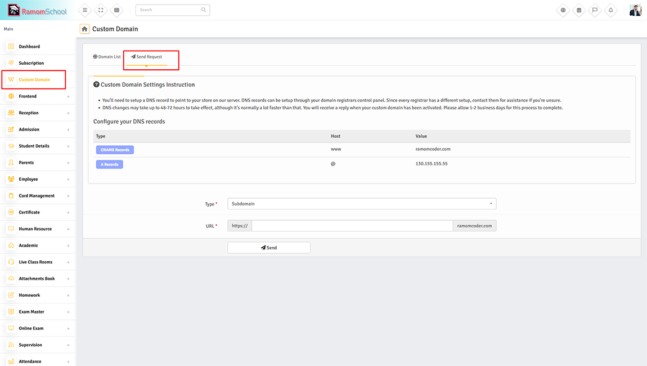
Task: Click the A Records badge
Action: (x=109, y=164)
